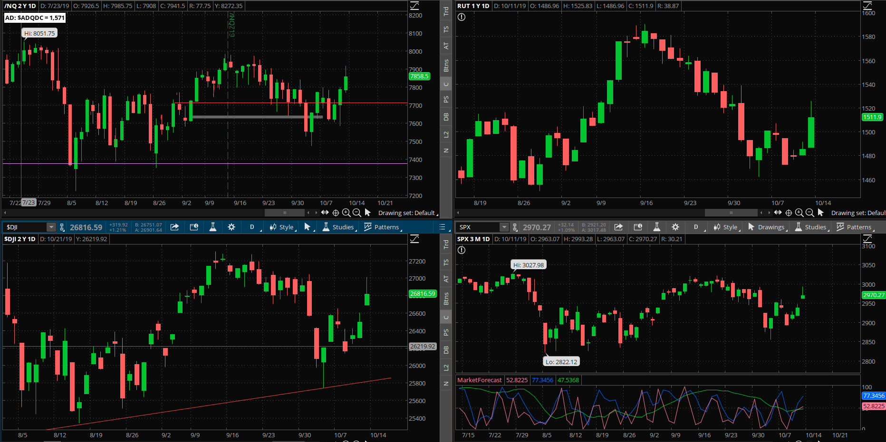Open chart drawing tools icon on $DJI chart
The image size is (886, 442).
pos(414,239)
